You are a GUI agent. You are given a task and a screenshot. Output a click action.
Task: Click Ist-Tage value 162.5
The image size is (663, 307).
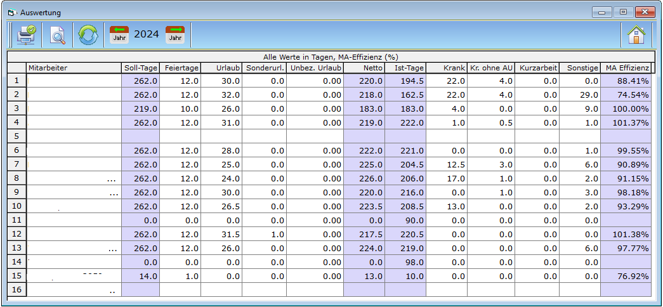(x=405, y=95)
